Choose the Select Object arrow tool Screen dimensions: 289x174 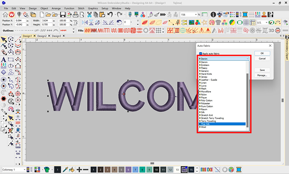pos(3,39)
